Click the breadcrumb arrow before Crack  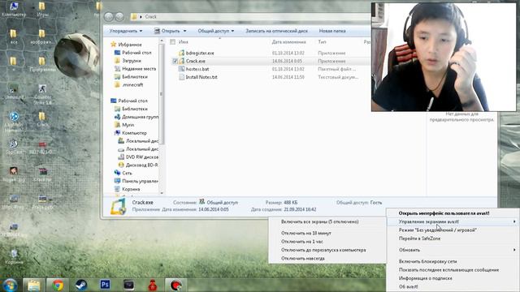(x=141, y=16)
